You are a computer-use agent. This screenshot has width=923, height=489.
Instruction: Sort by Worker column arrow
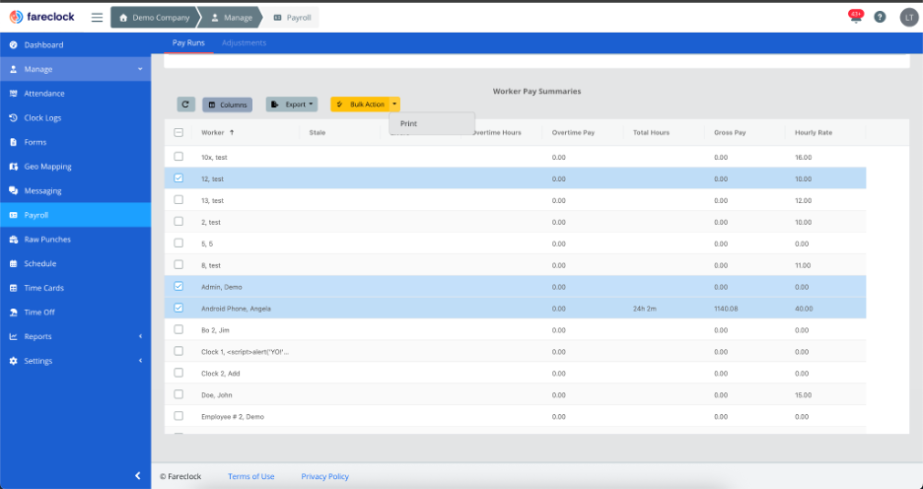click(232, 132)
